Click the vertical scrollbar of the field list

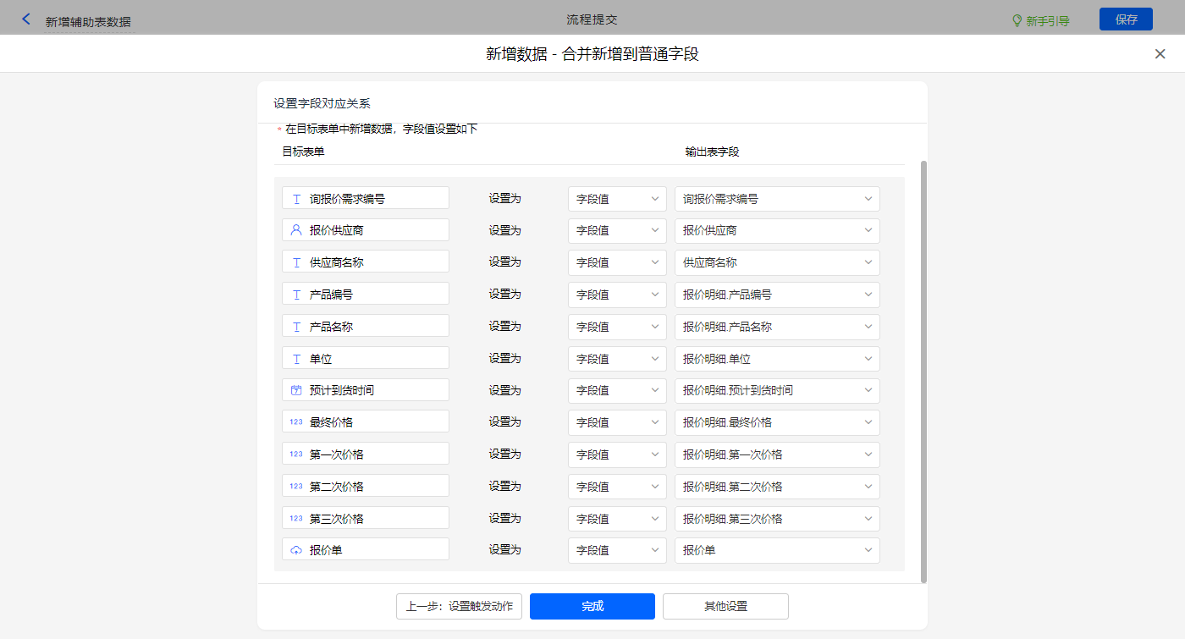[x=923, y=371]
